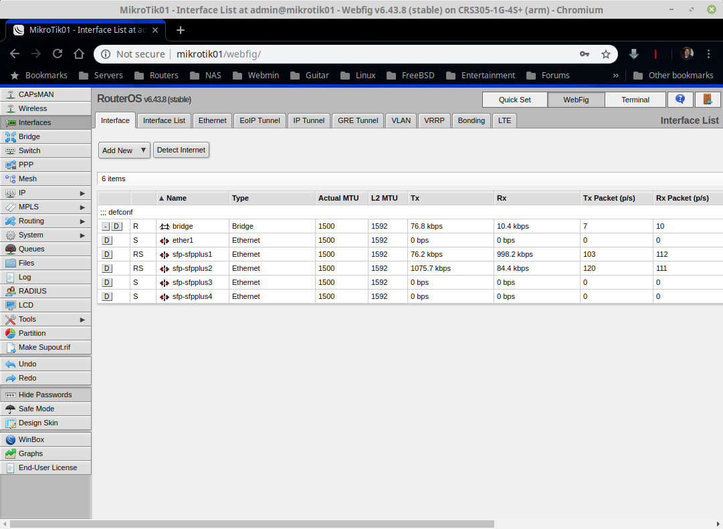
Task: Click the Undo arrow icon
Action: click(10, 364)
